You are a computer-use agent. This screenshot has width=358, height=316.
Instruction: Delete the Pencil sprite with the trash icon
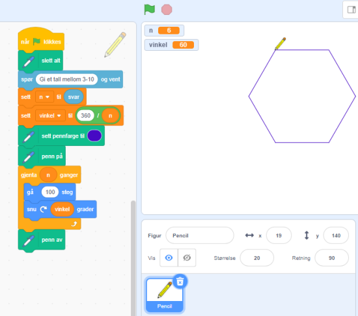180,281
